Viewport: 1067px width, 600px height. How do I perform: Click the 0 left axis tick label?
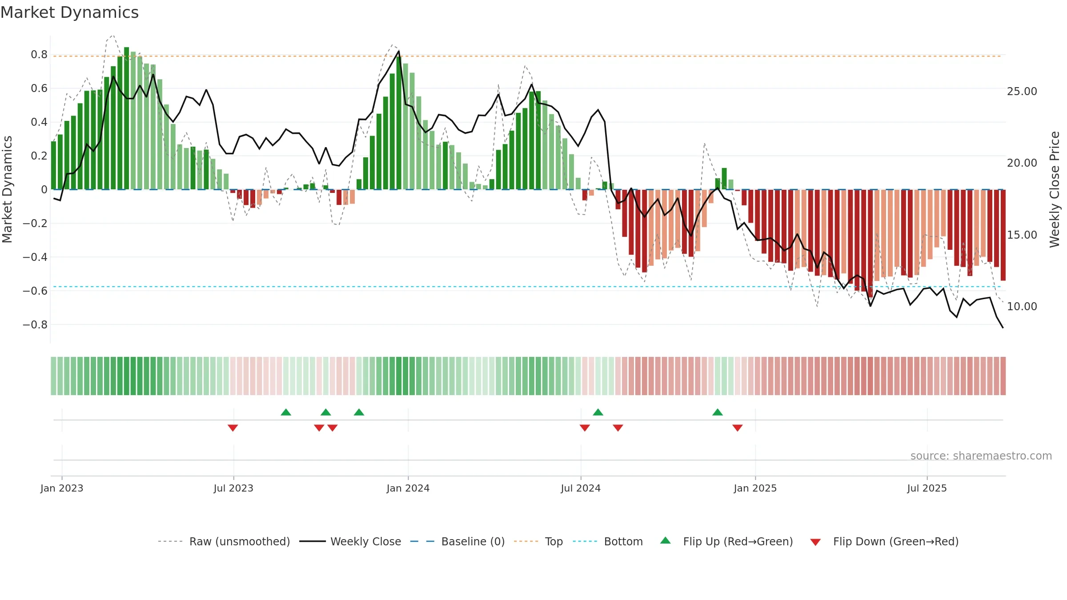click(x=44, y=190)
